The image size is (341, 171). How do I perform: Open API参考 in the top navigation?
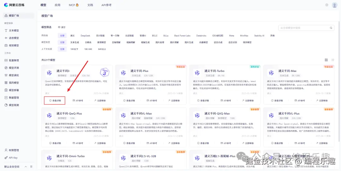(106, 5)
